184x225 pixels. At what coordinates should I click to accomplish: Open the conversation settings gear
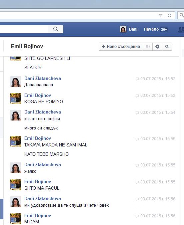pyautogui.click(x=157, y=47)
